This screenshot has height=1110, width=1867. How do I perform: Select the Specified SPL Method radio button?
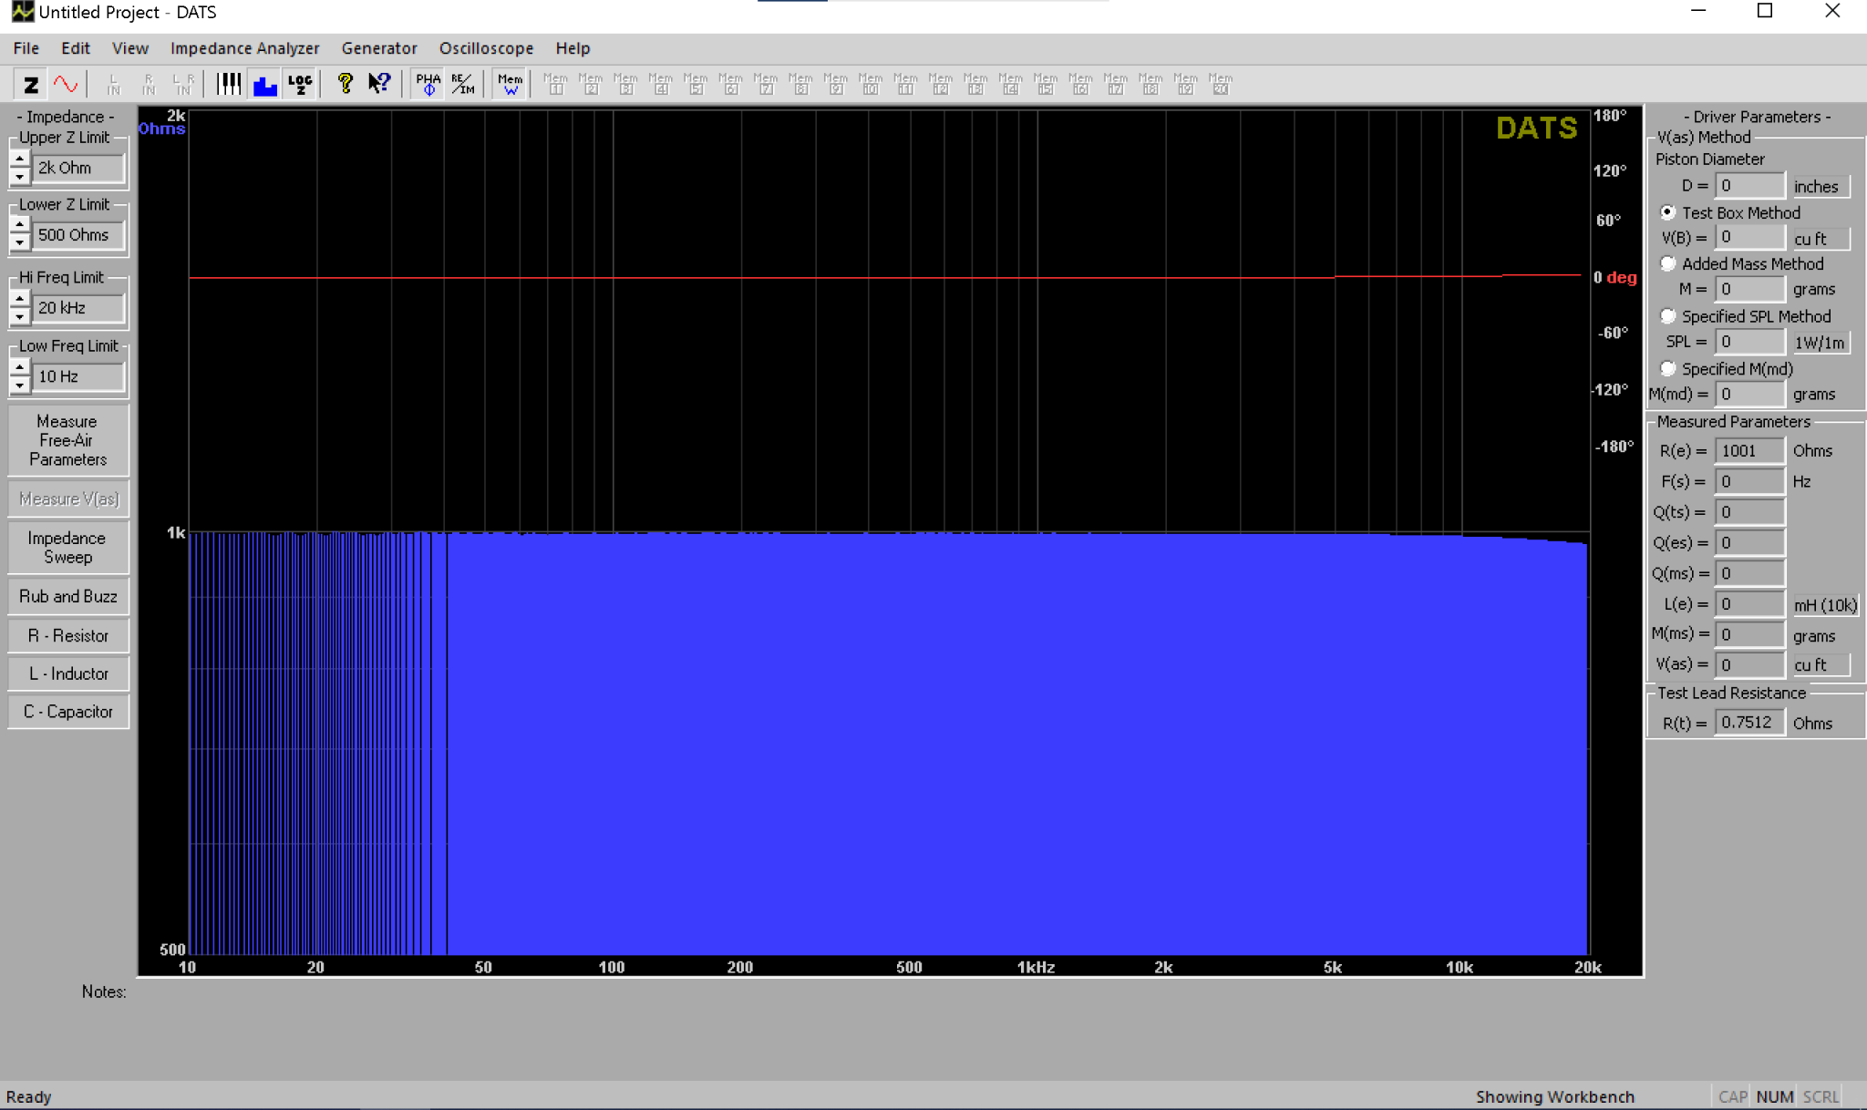[x=1668, y=316]
